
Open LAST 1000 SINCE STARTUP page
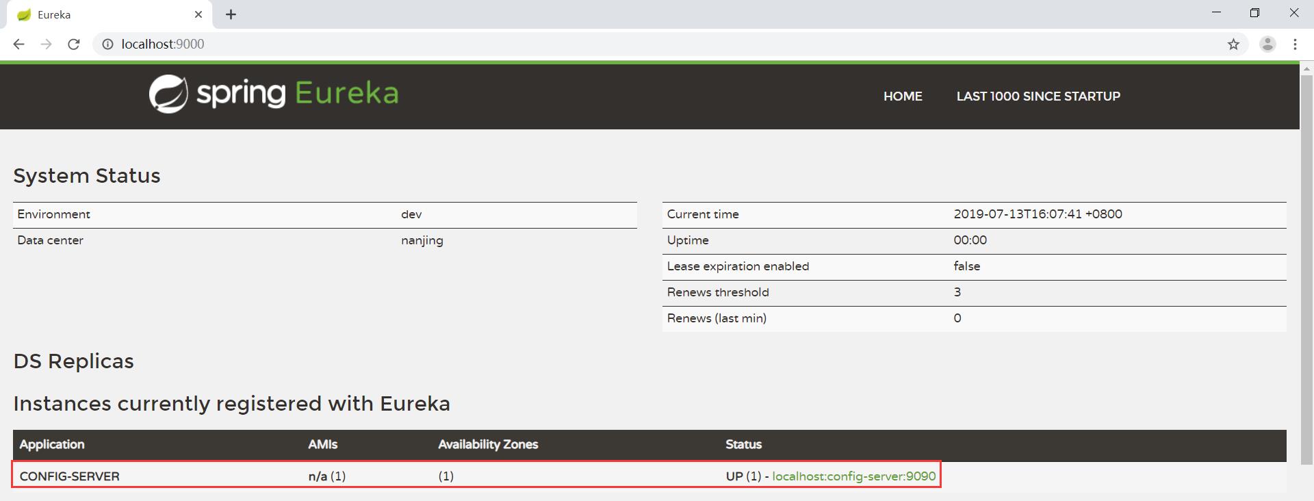coord(1038,97)
